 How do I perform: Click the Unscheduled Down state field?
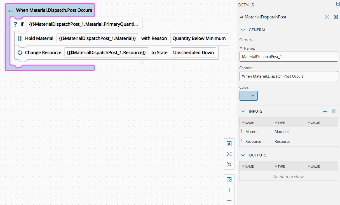(193, 52)
